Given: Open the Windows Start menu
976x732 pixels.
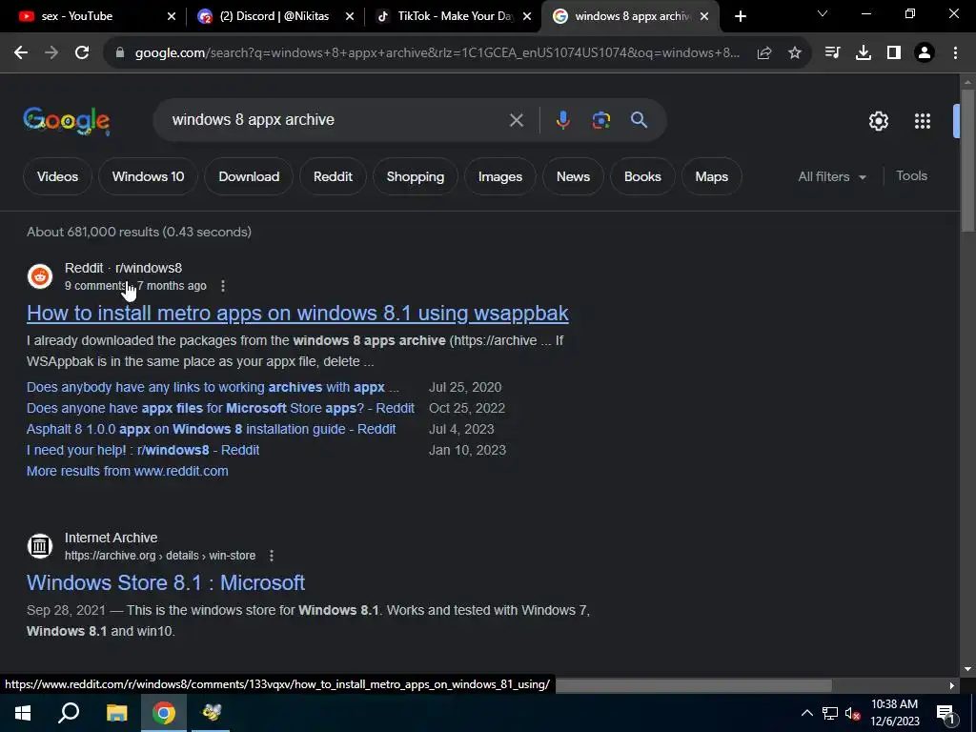Looking at the screenshot, I should point(23,713).
